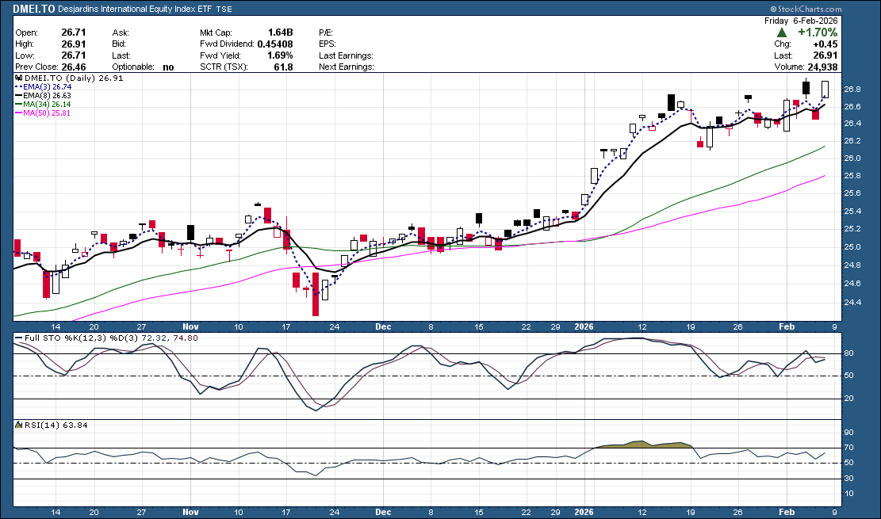The image size is (881, 519).
Task: Click the Bid label
Action: click(119, 44)
